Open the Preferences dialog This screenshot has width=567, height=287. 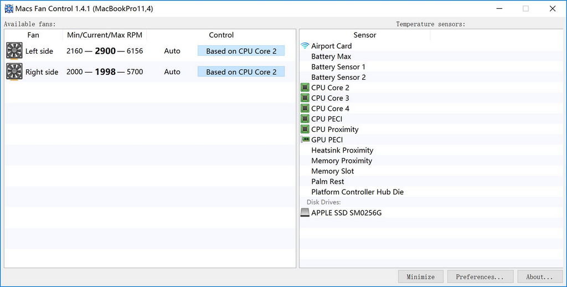(480, 276)
